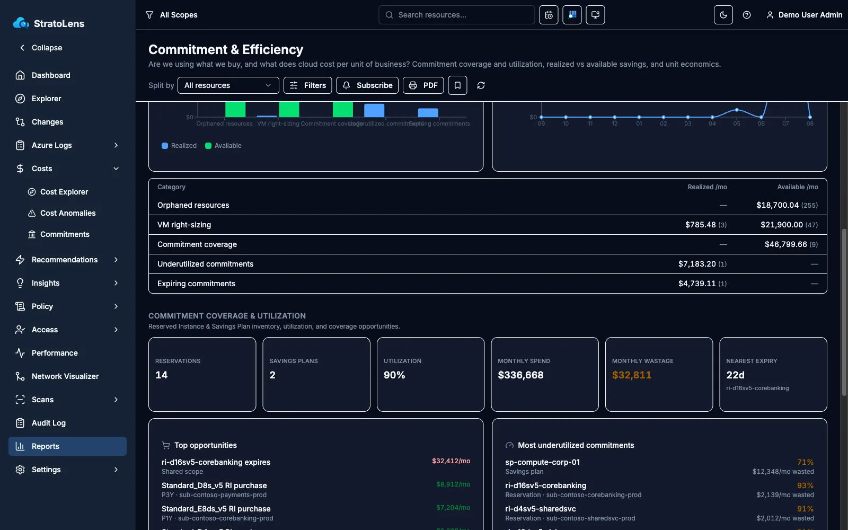Open ri-d4sv5-sharedsvc commitment entry
This screenshot has height=530, width=848.
[659, 513]
